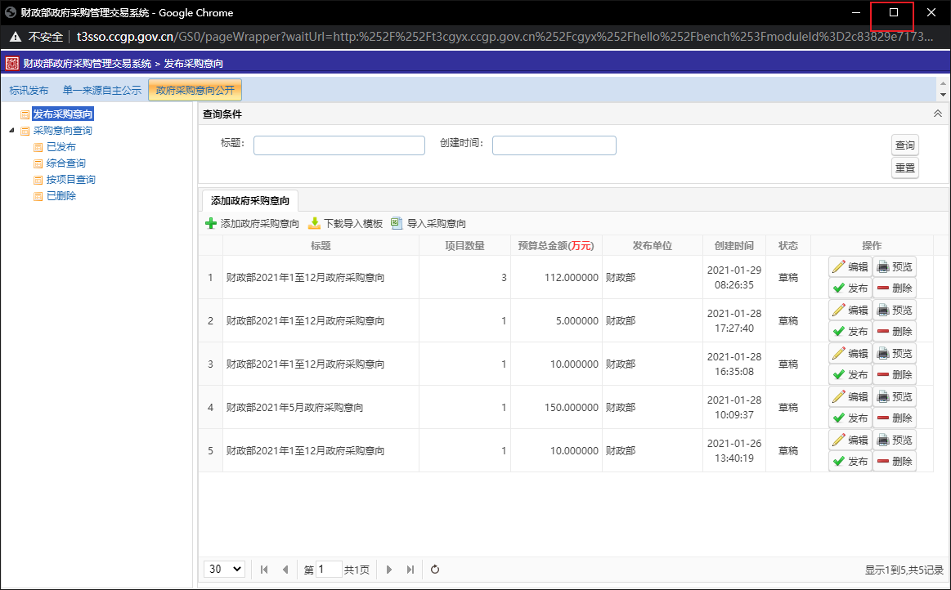Switch to the 政府采购意向公开 tab
This screenshot has width=951, height=590.
[x=195, y=90]
